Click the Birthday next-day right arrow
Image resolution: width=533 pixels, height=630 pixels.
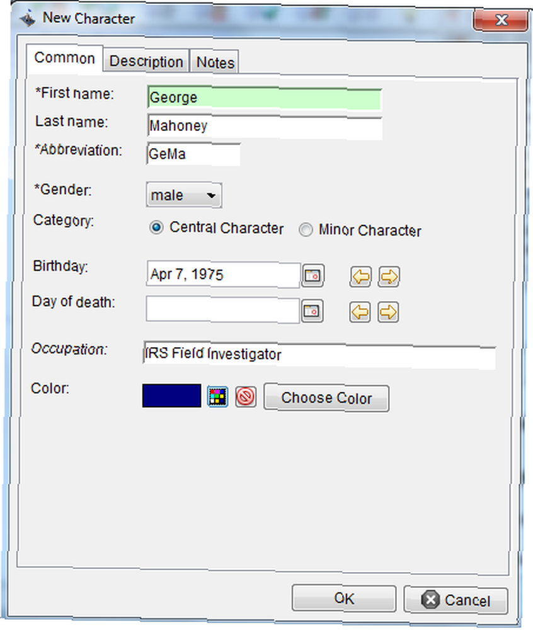pos(388,277)
